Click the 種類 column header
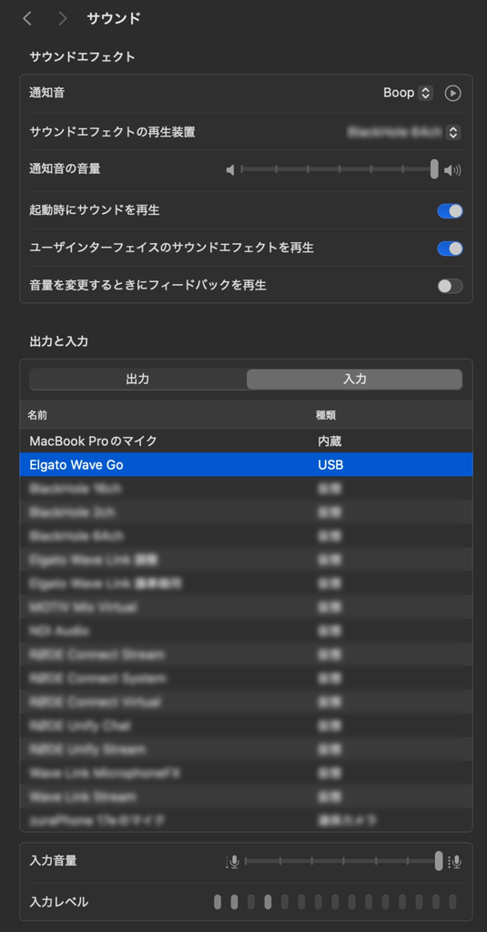487x932 pixels. click(x=325, y=415)
